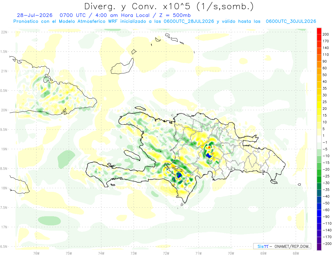Click the longitude label "69W"
This screenshot has width=332, height=257.
coord(263,253)
